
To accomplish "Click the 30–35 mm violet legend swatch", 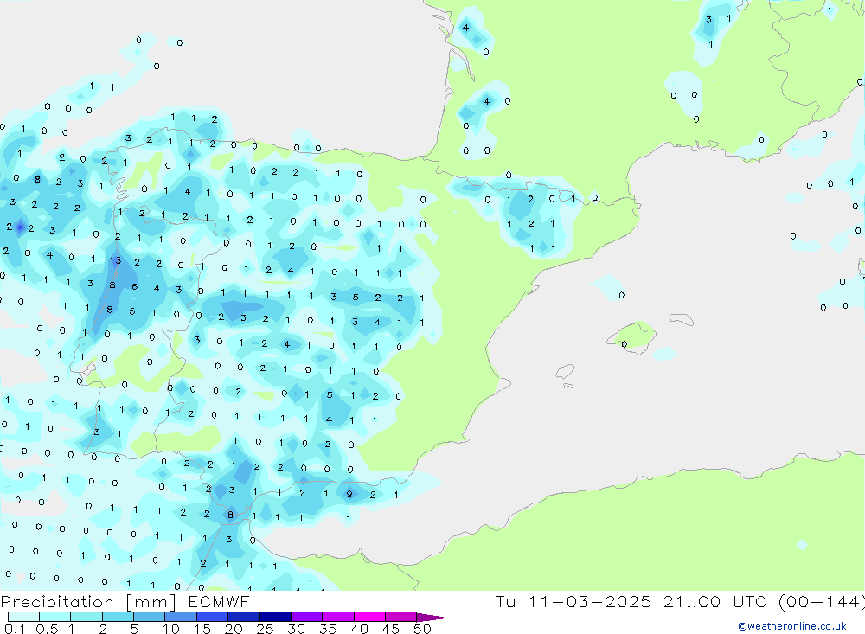I will 306,617.
